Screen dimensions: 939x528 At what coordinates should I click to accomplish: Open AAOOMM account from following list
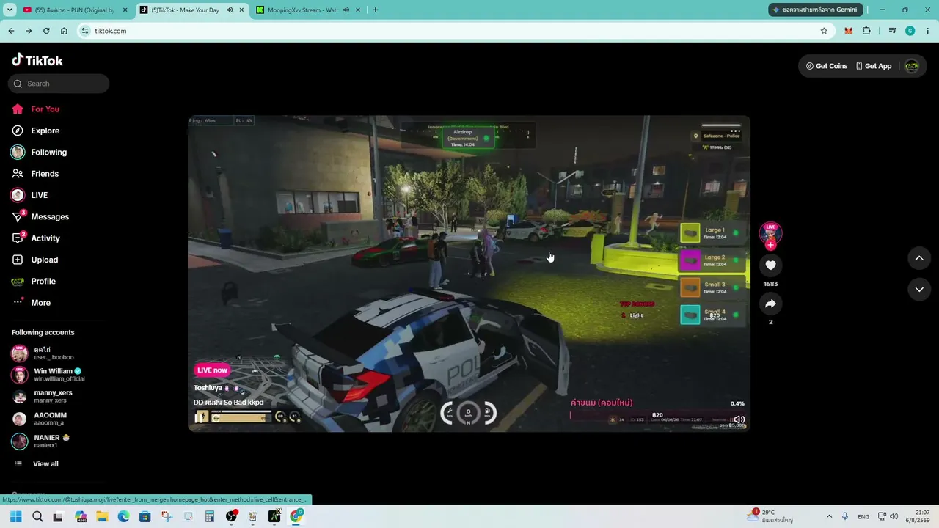(x=39, y=419)
